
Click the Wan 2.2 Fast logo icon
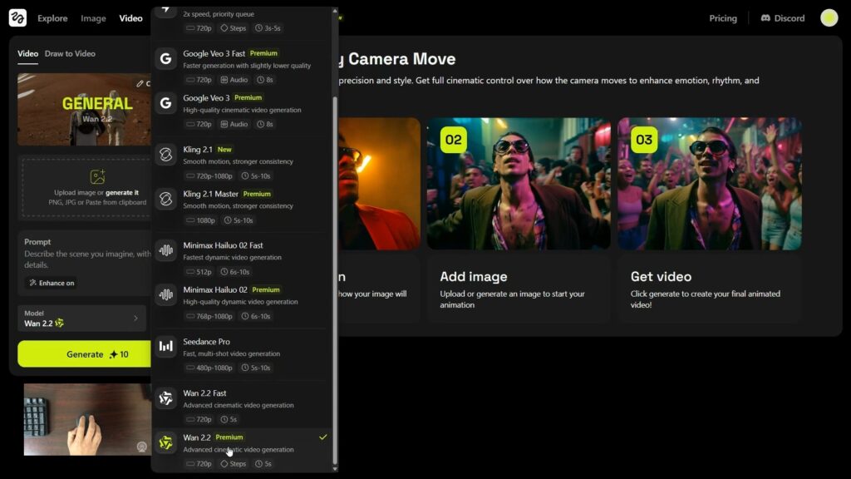[x=165, y=398]
